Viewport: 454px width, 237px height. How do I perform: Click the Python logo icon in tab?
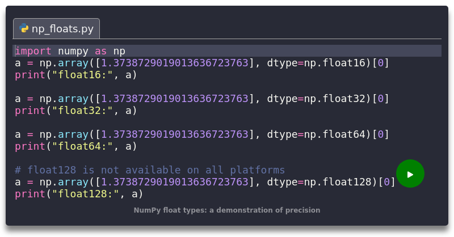pyautogui.click(x=24, y=28)
